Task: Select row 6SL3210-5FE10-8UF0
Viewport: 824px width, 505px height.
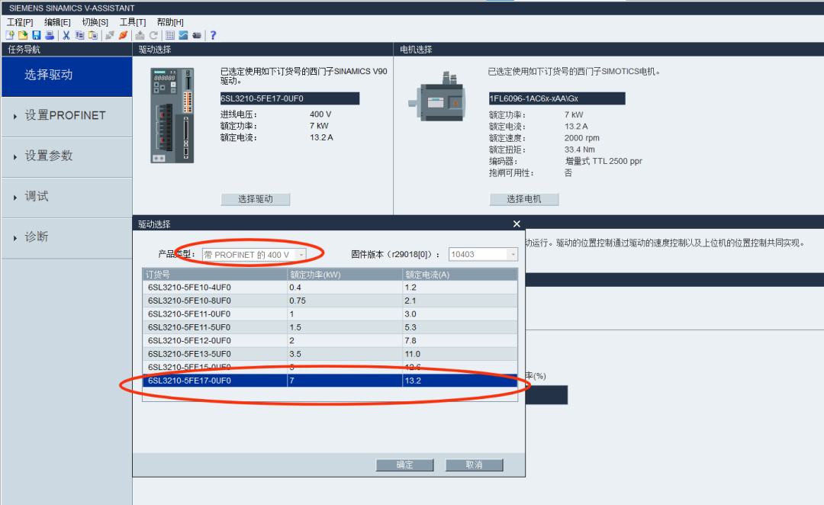Action: (330, 301)
